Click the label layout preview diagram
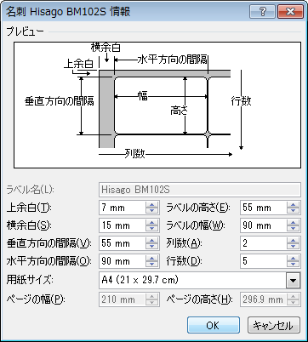 point(157,105)
